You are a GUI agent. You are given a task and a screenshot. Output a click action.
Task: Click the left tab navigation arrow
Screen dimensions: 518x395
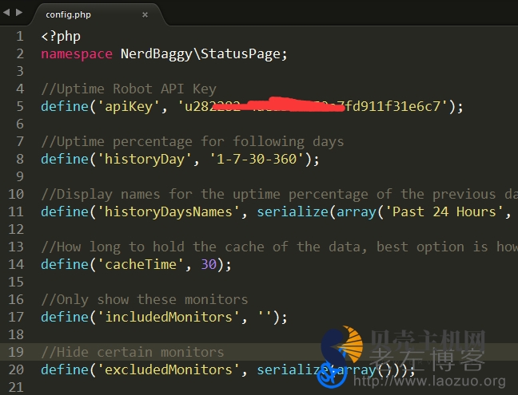pos(7,14)
